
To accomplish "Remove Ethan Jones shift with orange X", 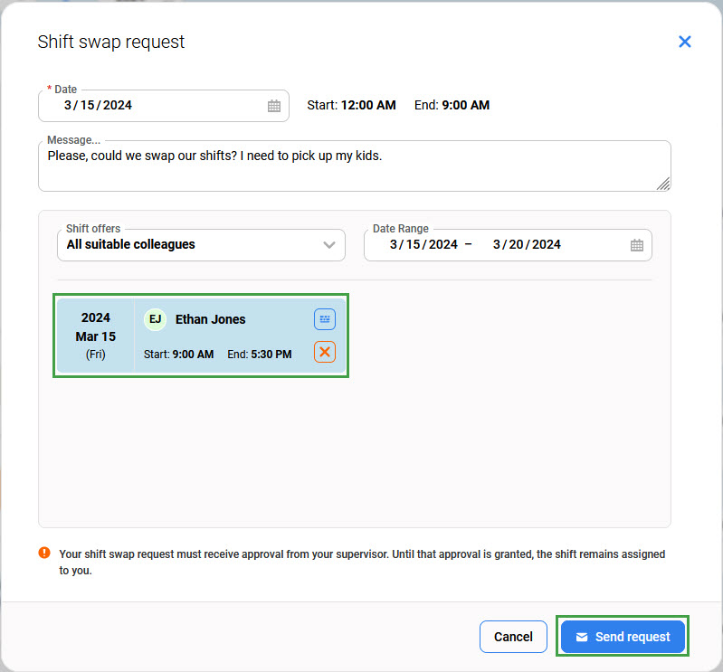I will (324, 353).
